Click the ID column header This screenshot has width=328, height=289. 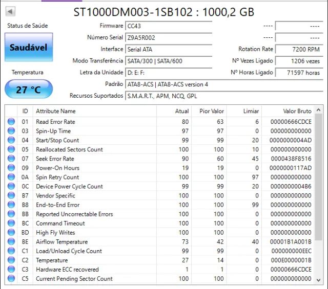[25, 111]
